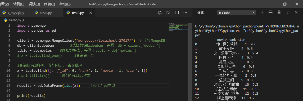Kill the terminal with trash icon

coord(279,13)
